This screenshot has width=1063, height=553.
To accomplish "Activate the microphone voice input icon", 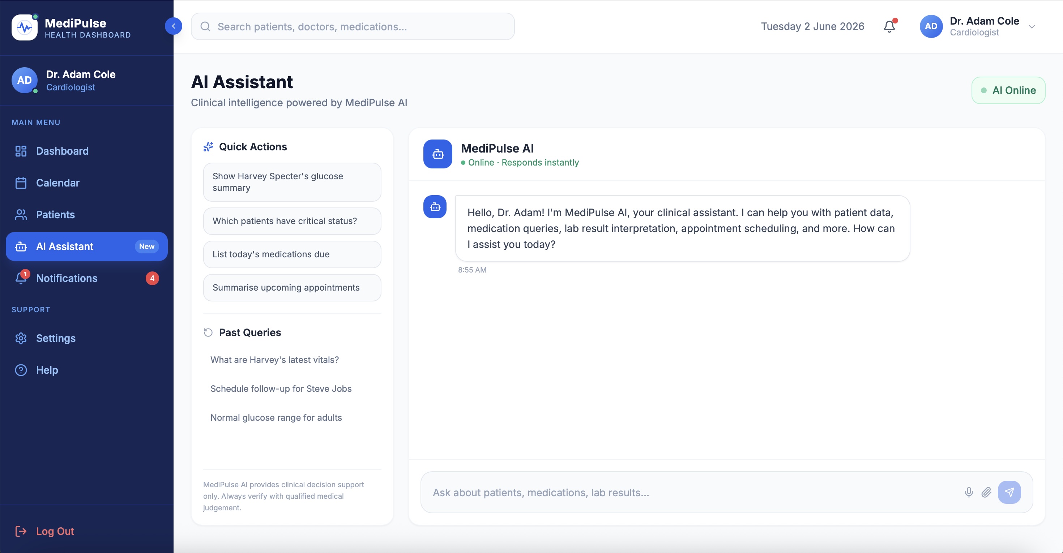I will (969, 492).
